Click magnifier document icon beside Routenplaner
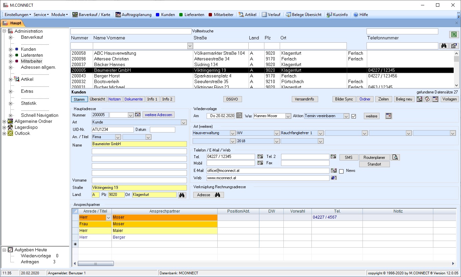This screenshot has height=277, width=461. click(396, 157)
